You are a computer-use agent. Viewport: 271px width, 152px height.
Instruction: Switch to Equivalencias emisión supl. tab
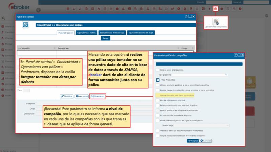pos(141,33)
